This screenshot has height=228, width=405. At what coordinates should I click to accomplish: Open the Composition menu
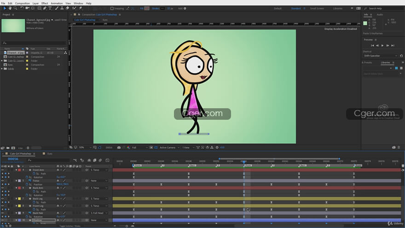23,3
